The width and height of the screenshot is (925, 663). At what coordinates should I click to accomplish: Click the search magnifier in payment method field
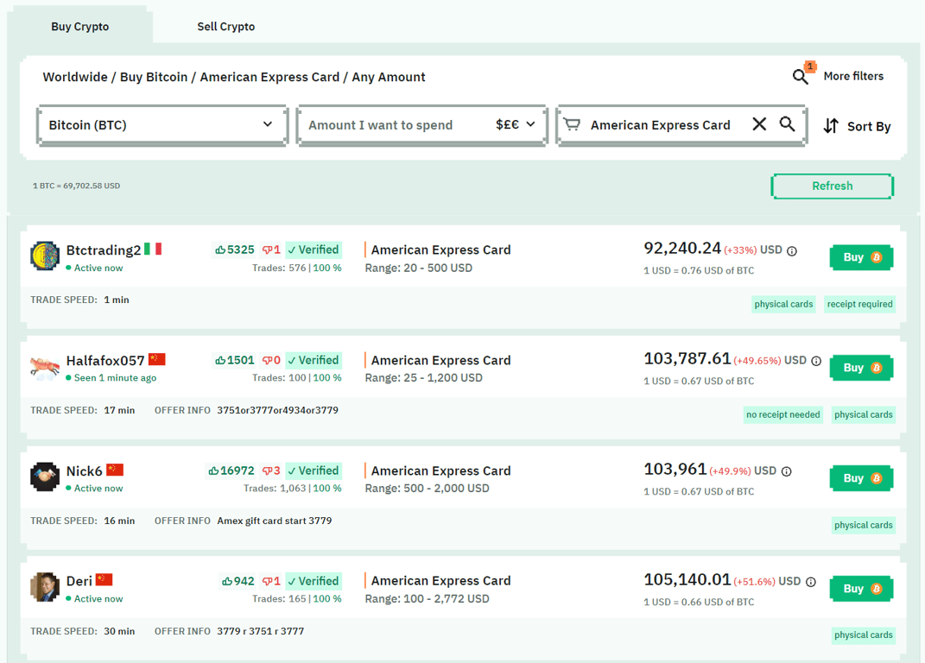click(x=787, y=123)
